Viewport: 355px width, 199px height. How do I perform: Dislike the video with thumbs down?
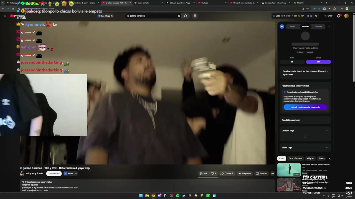click(x=213, y=174)
